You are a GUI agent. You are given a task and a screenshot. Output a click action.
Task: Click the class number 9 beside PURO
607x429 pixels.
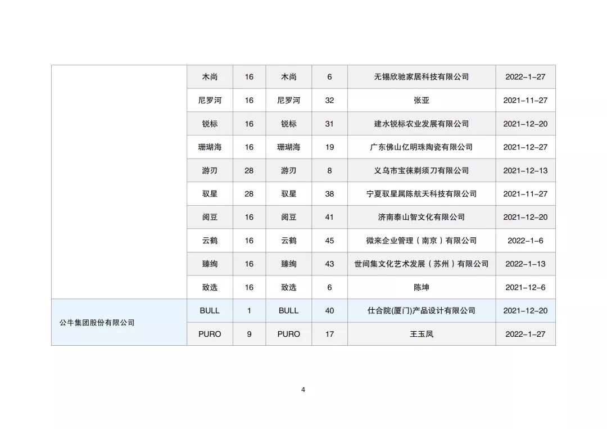[249, 334]
